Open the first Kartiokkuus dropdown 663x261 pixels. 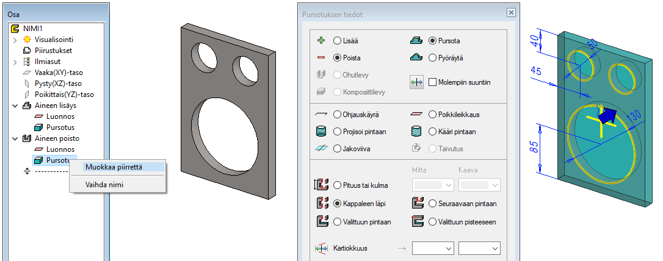click(x=433, y=248)
